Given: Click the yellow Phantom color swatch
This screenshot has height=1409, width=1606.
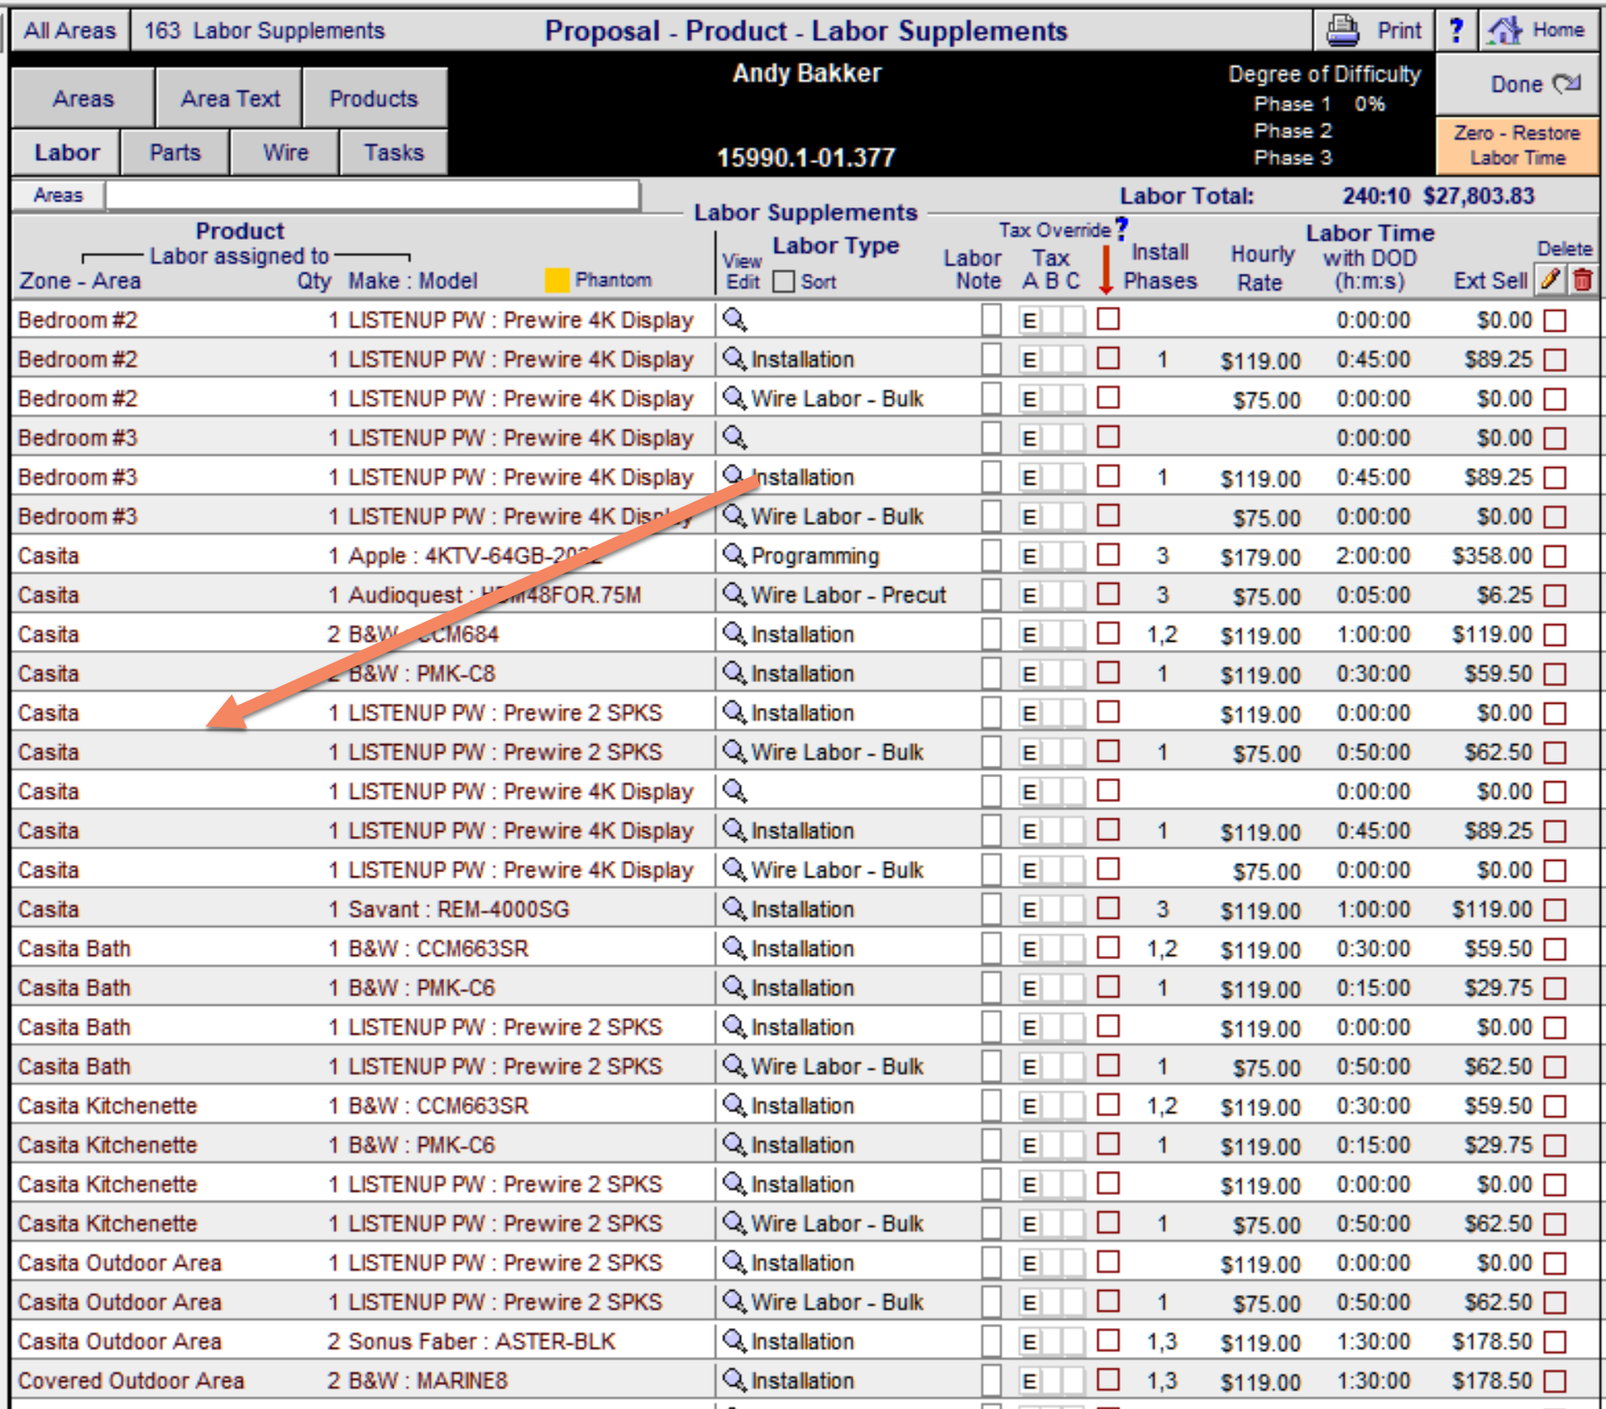Looking at the screenshot, I should pos(557,280).
